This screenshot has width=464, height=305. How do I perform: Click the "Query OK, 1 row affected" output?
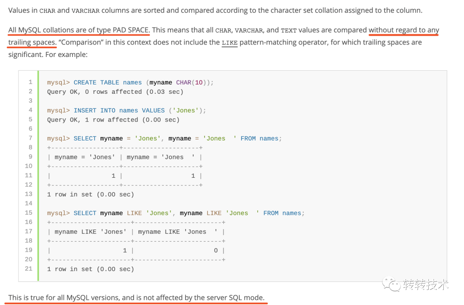(x=113, y=120)
